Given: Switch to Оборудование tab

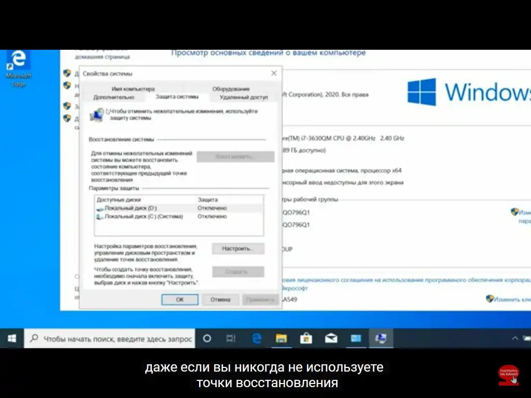Looking at the screenshot, I should [x=231, y=89].
